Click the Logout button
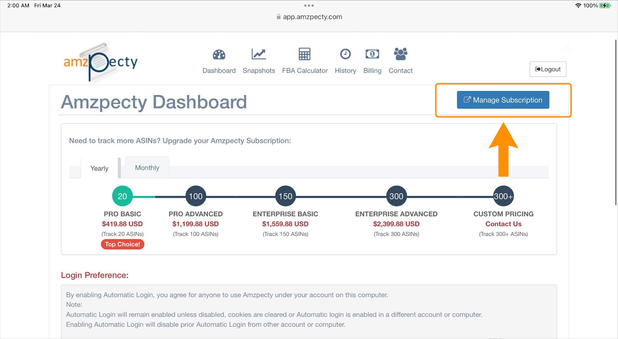Image resolution: width=618 pixels, height=339 pixels. click(x=548, y=69)
